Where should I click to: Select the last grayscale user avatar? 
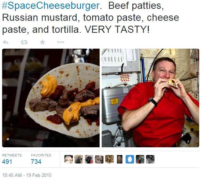click(x=150, y=159)
